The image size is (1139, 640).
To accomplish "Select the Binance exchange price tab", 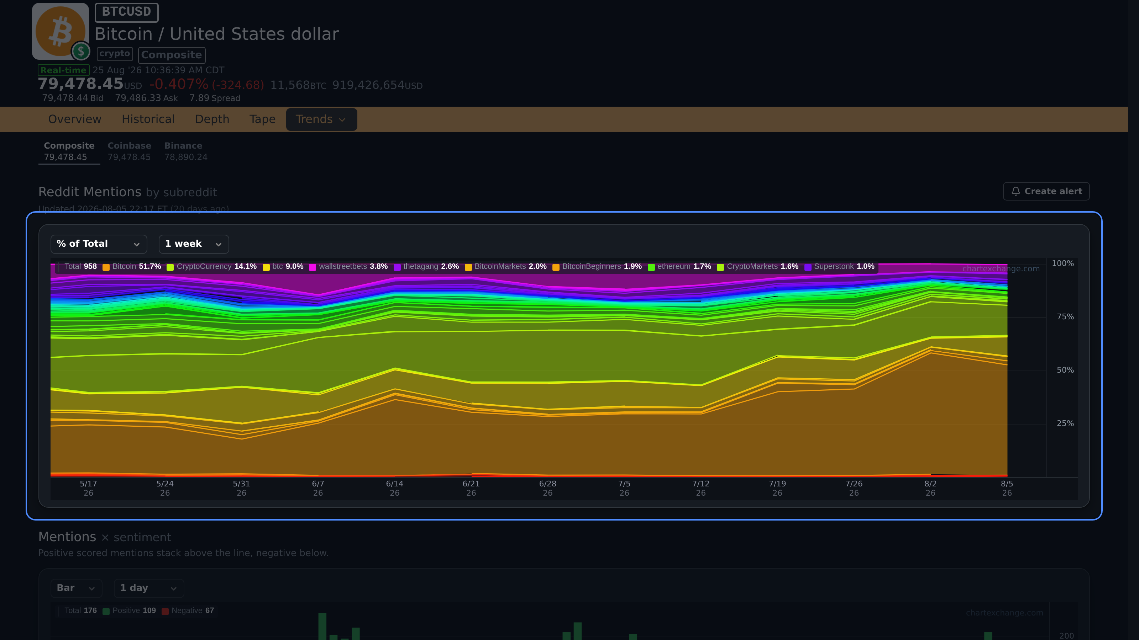I will click(x=186, y=151).
